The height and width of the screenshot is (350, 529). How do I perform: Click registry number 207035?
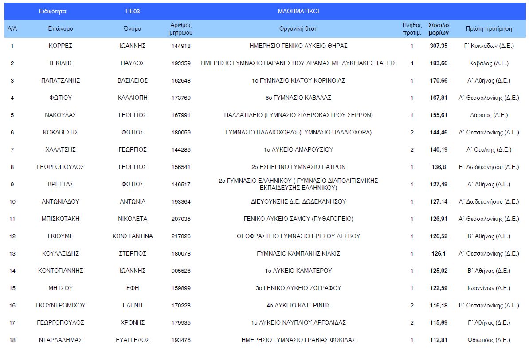pyautogui.click(x=181, y=219)
